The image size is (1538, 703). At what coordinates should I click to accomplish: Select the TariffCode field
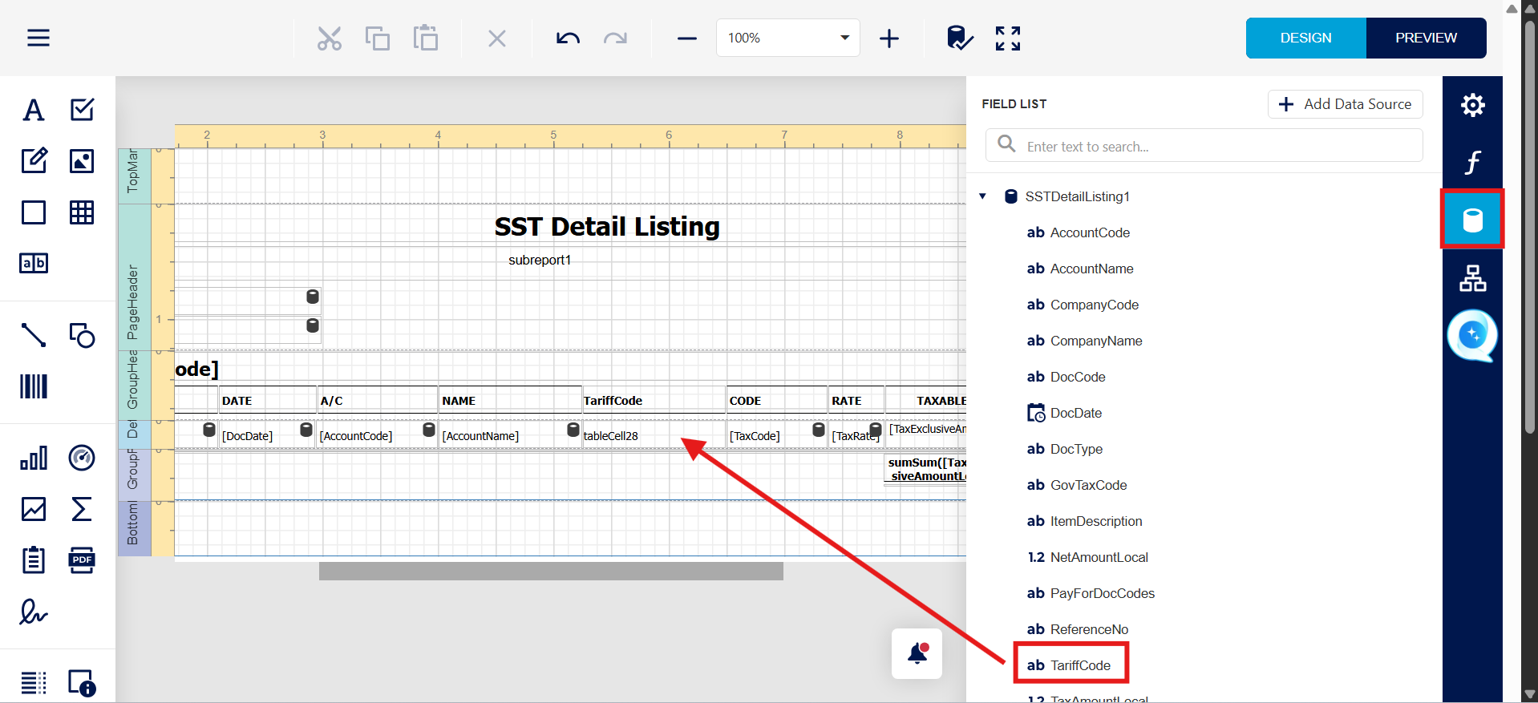tap(1079, 665)
